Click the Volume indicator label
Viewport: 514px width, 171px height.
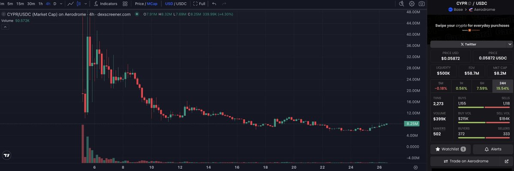pos(8,20)
